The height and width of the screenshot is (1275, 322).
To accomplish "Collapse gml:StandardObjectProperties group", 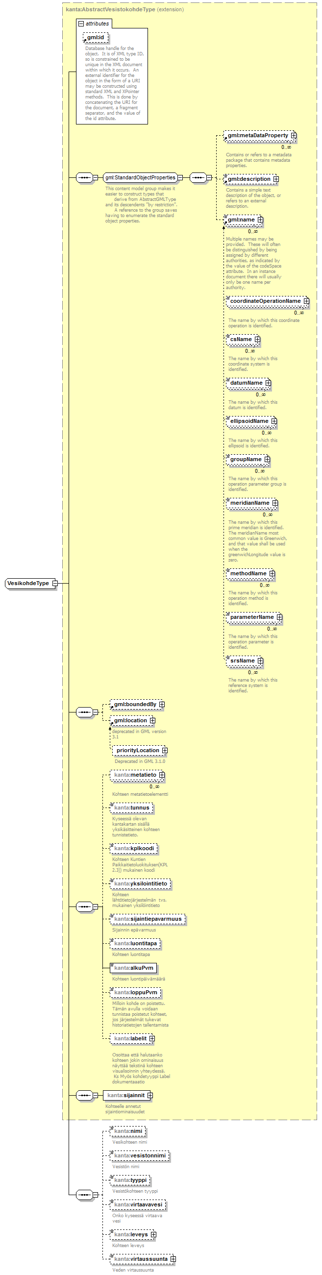I will point(180,177).
